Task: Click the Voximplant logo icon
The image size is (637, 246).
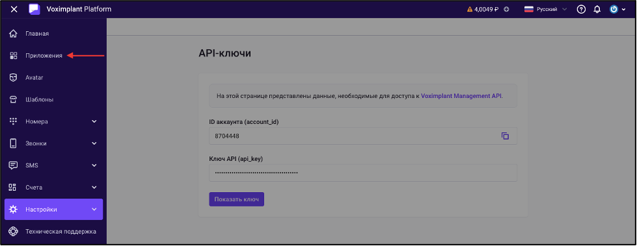Action: pyautogui.click(x=34, y=9)
